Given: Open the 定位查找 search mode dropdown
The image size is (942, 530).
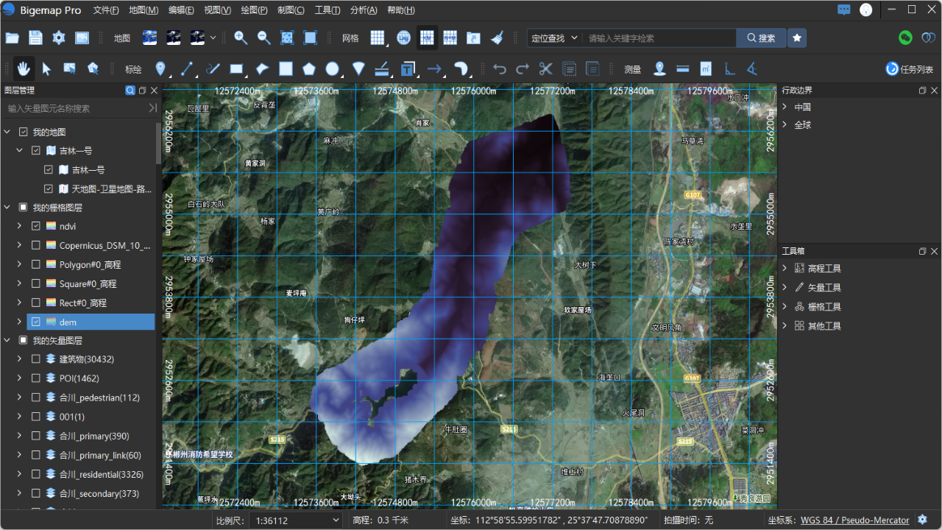Looking at the screenshot, I should click(x=553, y=37).
